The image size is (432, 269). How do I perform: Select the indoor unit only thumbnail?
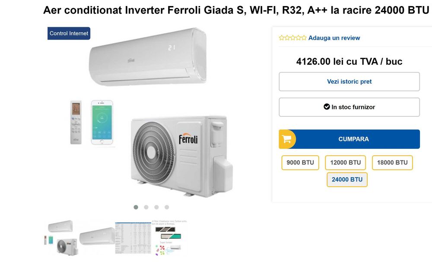point(97,237)
